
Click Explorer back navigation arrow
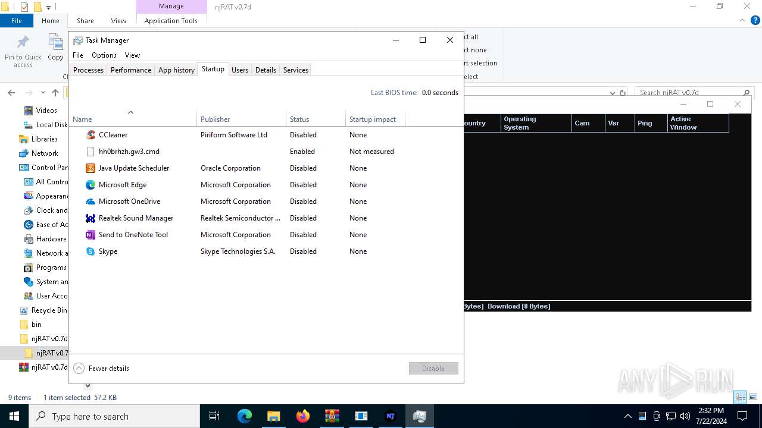coord(11,93)
